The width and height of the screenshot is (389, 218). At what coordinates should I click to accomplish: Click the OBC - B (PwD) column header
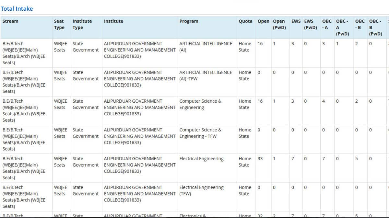point(375,27)
